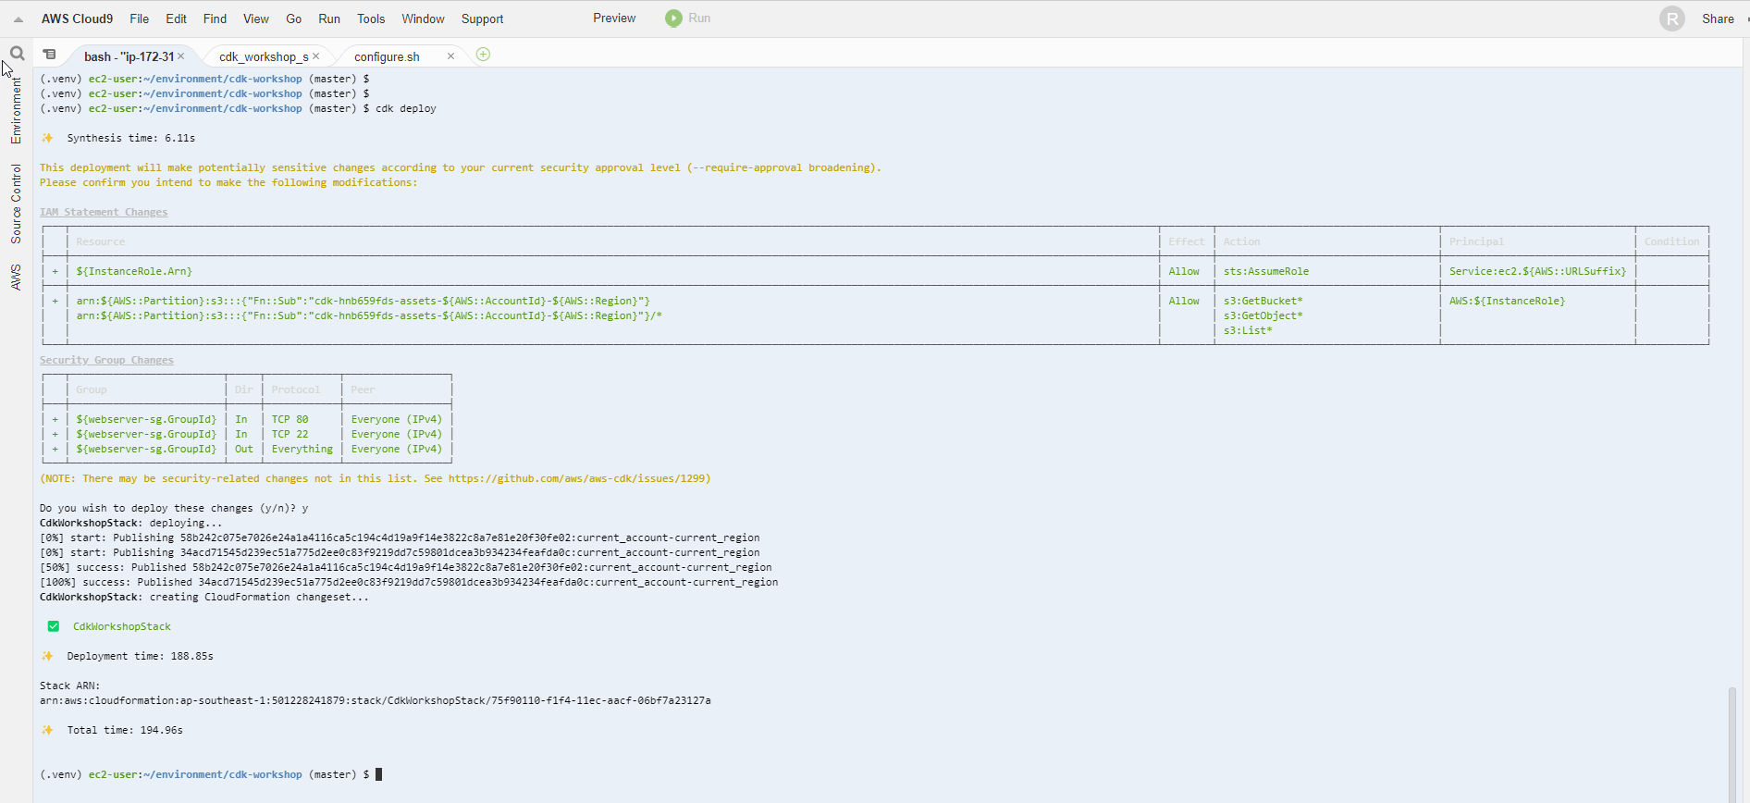Click the s3:GetBucket* action text
This screenshot has height=803, width=1750.
(x=1263, y=301)
